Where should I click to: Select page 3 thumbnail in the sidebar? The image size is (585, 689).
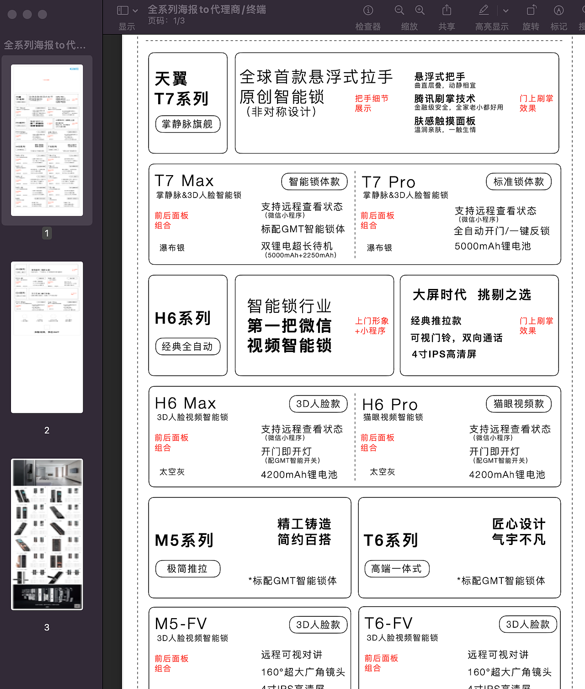46,533
